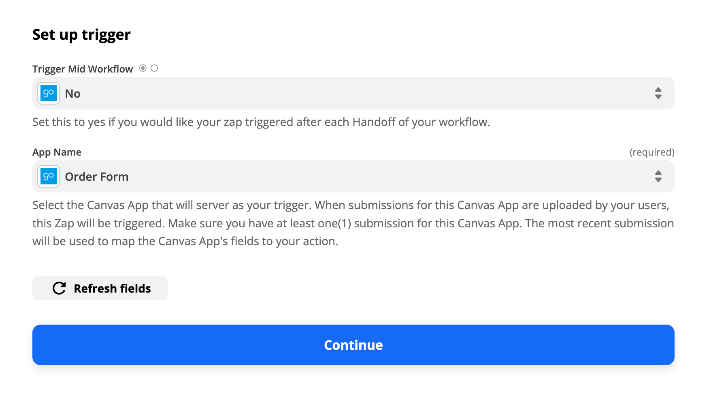
Task: Click the up-down arrows on App Name field
Action: 658,176
